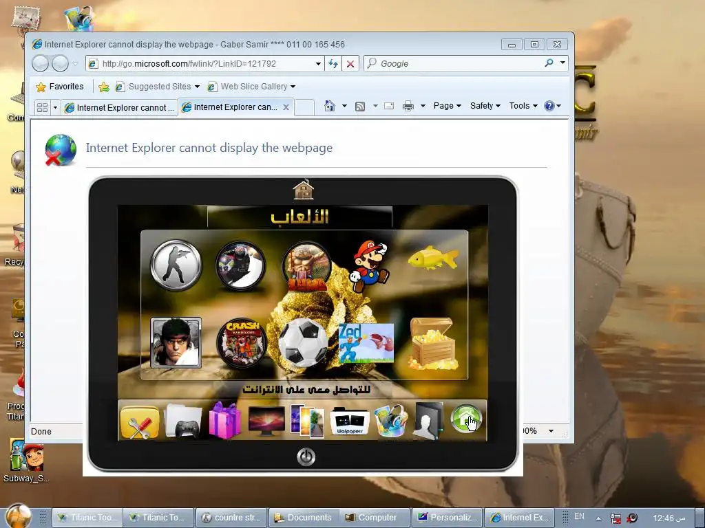Viewport: 705px width, 528px height.
Task: Switch to the Documents taskbar button
Action: [304, 518]
